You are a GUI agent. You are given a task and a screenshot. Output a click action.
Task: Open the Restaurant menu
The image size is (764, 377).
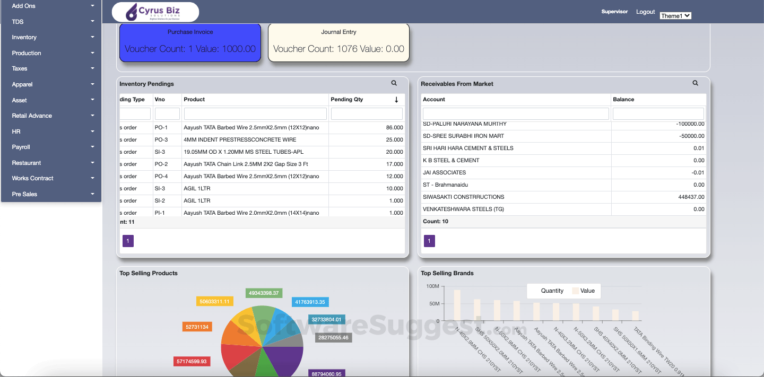point(50,163)
